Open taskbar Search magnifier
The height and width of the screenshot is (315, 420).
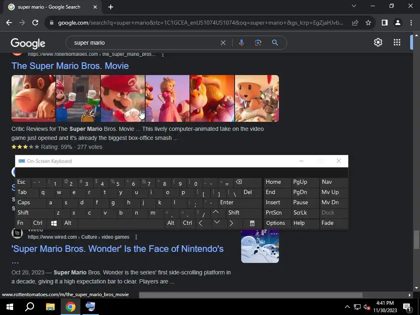30,307
